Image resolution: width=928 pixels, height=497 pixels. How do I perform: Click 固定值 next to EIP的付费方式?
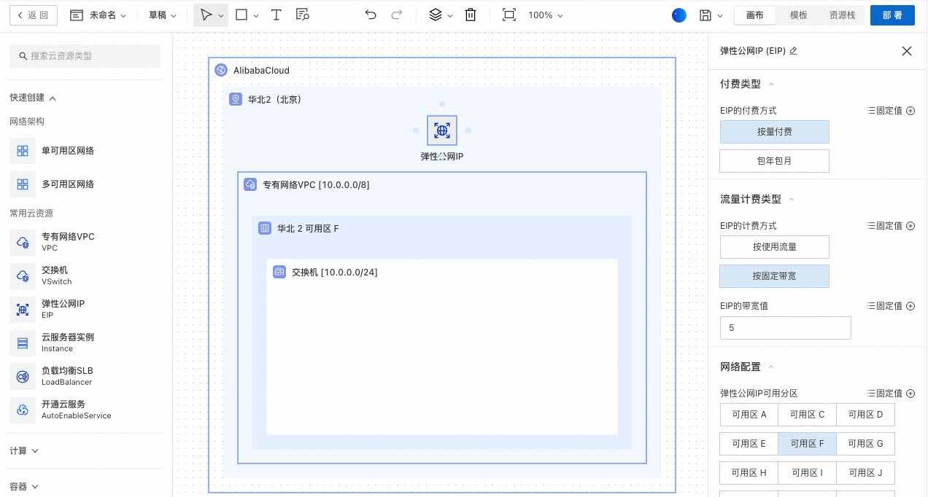[891, 111]
